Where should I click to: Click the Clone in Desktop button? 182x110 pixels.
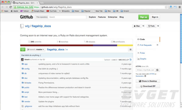148,81
